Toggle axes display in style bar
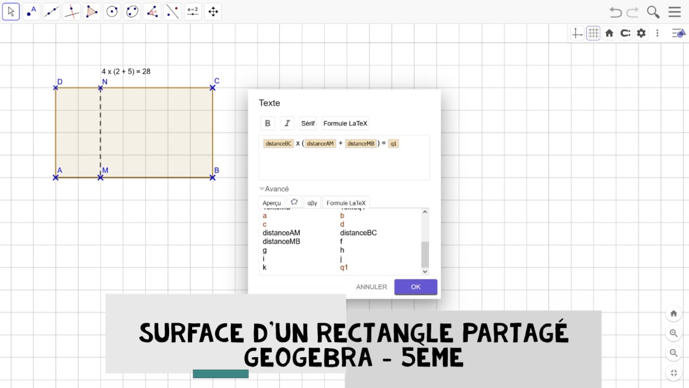Screen dimensions: 689x388 coord(577,33)
